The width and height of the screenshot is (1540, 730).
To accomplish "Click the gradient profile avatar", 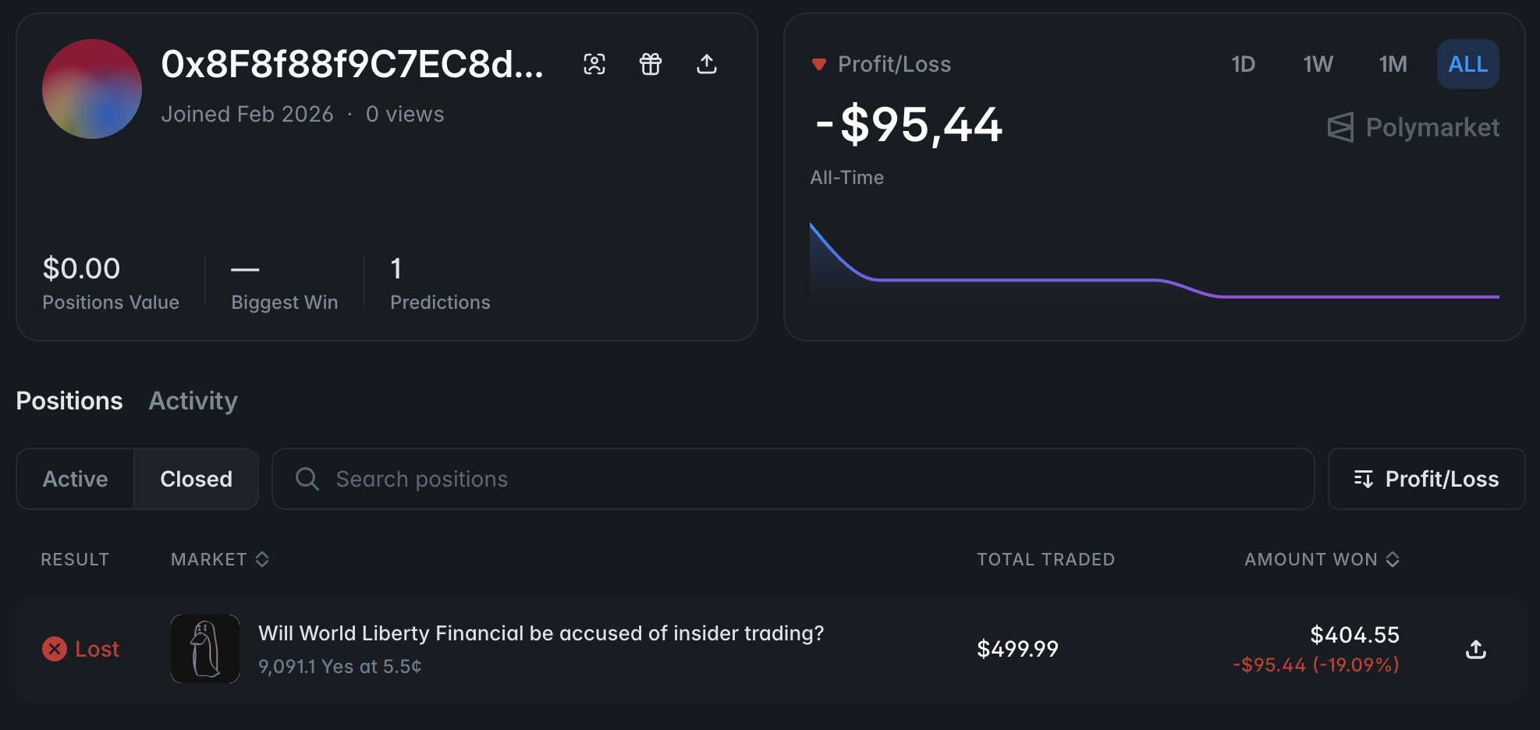I will coord(92,89).
